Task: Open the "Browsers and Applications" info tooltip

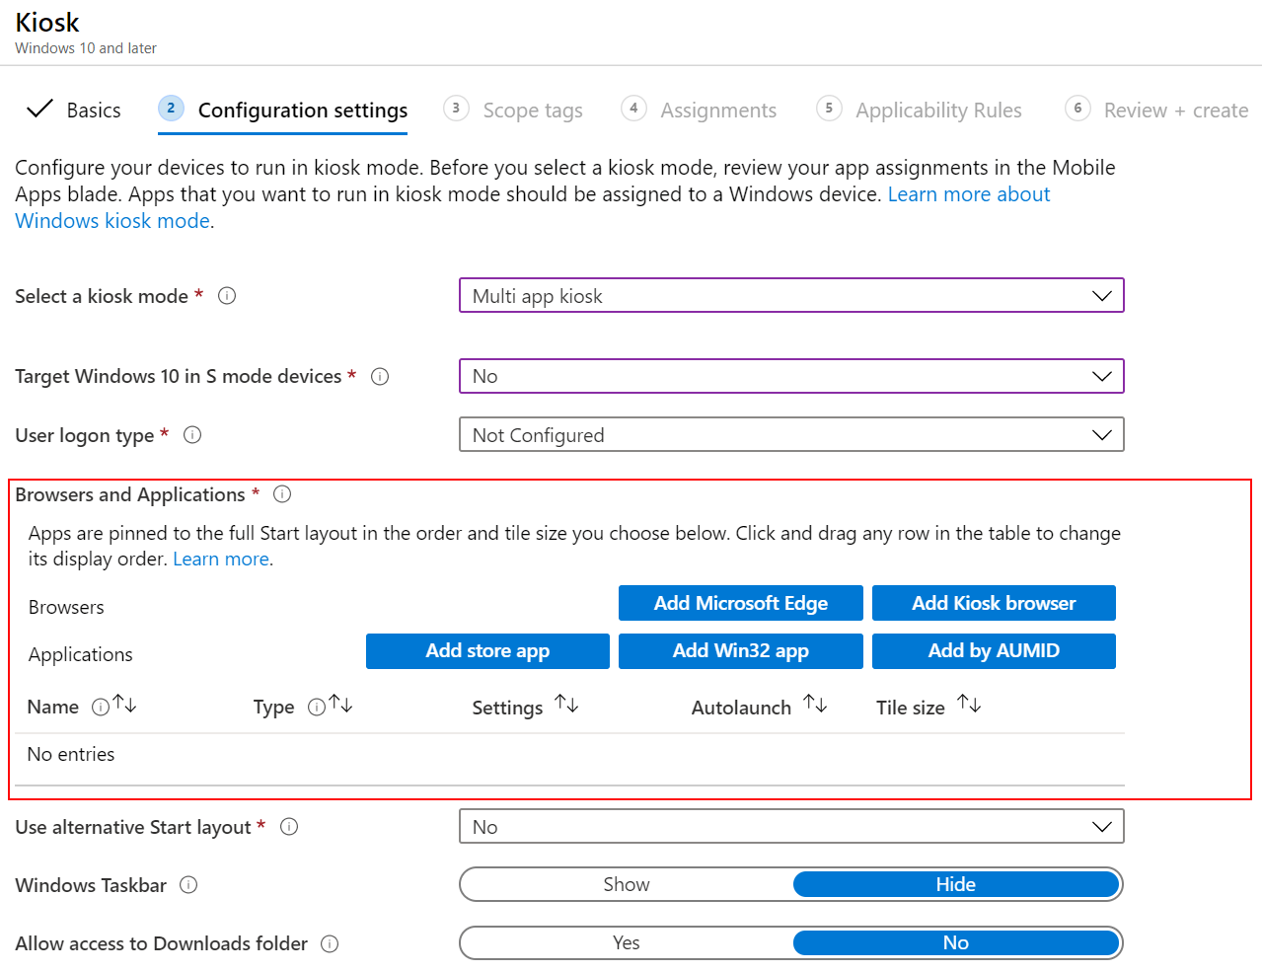Action: [x=282, y=493]
